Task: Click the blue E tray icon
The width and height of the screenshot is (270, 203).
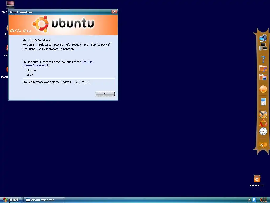Action: 254,200
